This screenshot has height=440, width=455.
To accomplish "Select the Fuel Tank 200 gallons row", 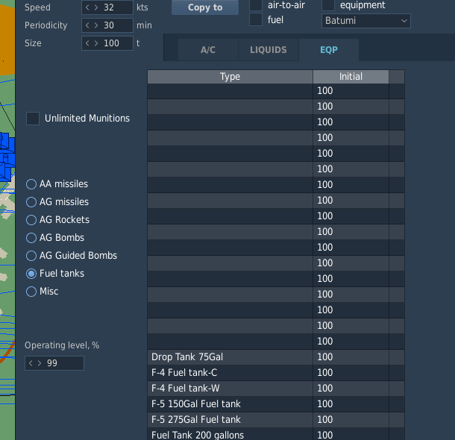I will 276,434.
